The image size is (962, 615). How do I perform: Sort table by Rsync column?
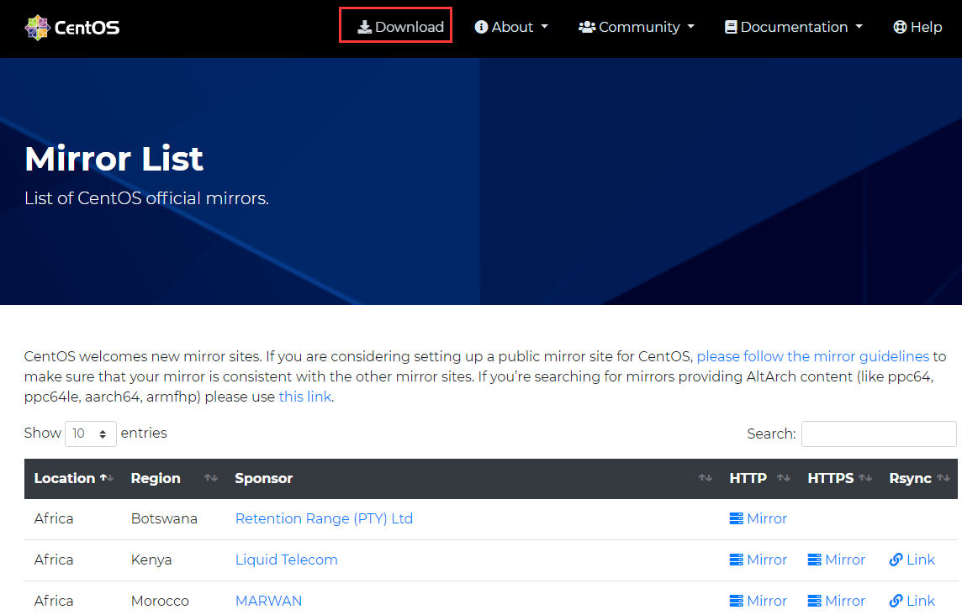coord(918,478)
